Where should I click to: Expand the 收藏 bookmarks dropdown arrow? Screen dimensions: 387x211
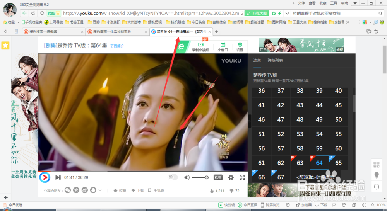point(18,22)
